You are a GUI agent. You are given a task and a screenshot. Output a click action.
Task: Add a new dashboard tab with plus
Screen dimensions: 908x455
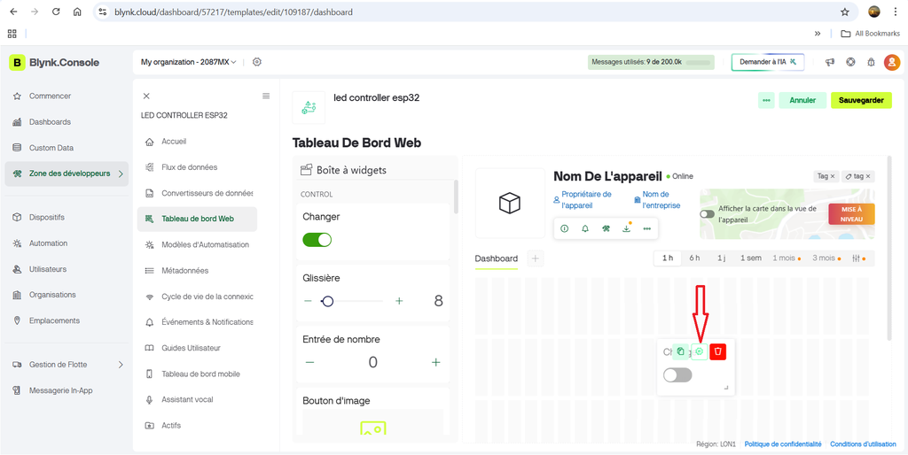pos(535,258)
